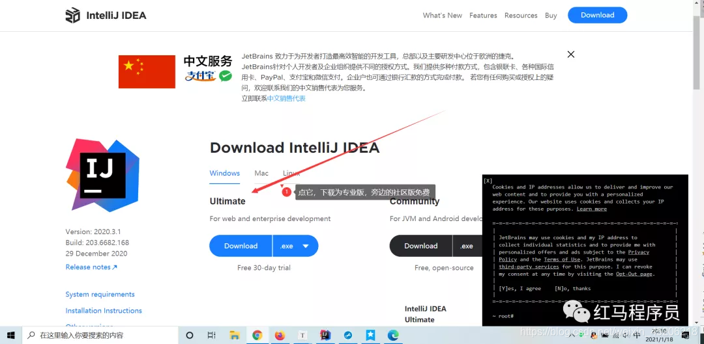704x344 pixels.
Task: Click the Version: 2020.3.1 text
Action: pyautogui.click(x=93, y=232)
